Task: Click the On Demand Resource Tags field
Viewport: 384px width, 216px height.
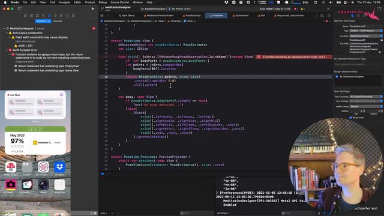Action: click(x=358, y=64)
